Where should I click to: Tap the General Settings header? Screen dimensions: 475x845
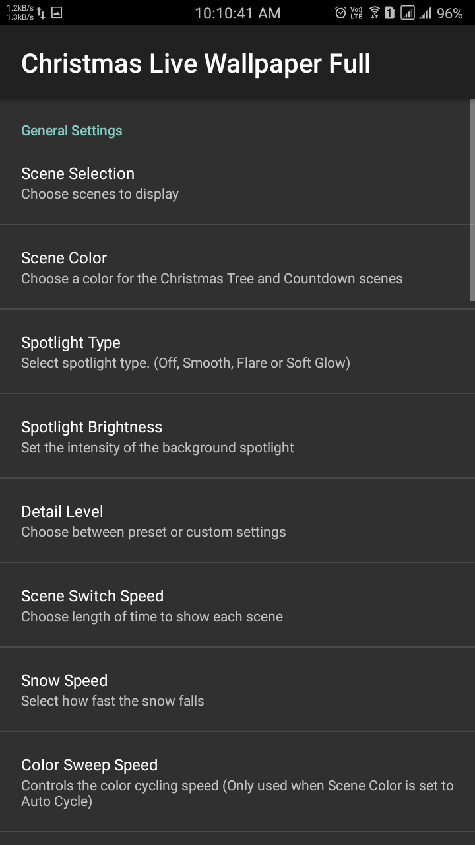(72, 131)
